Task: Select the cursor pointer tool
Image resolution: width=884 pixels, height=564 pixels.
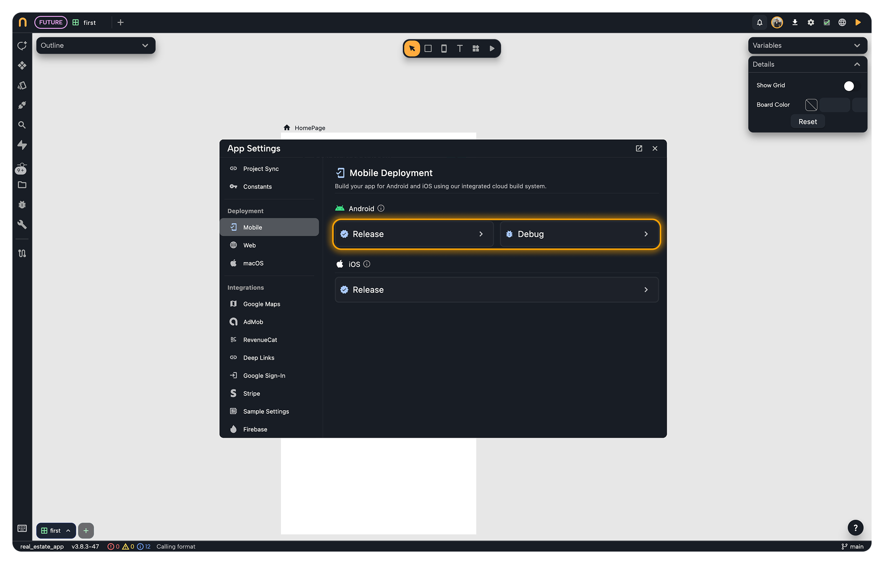Action: 412,48
